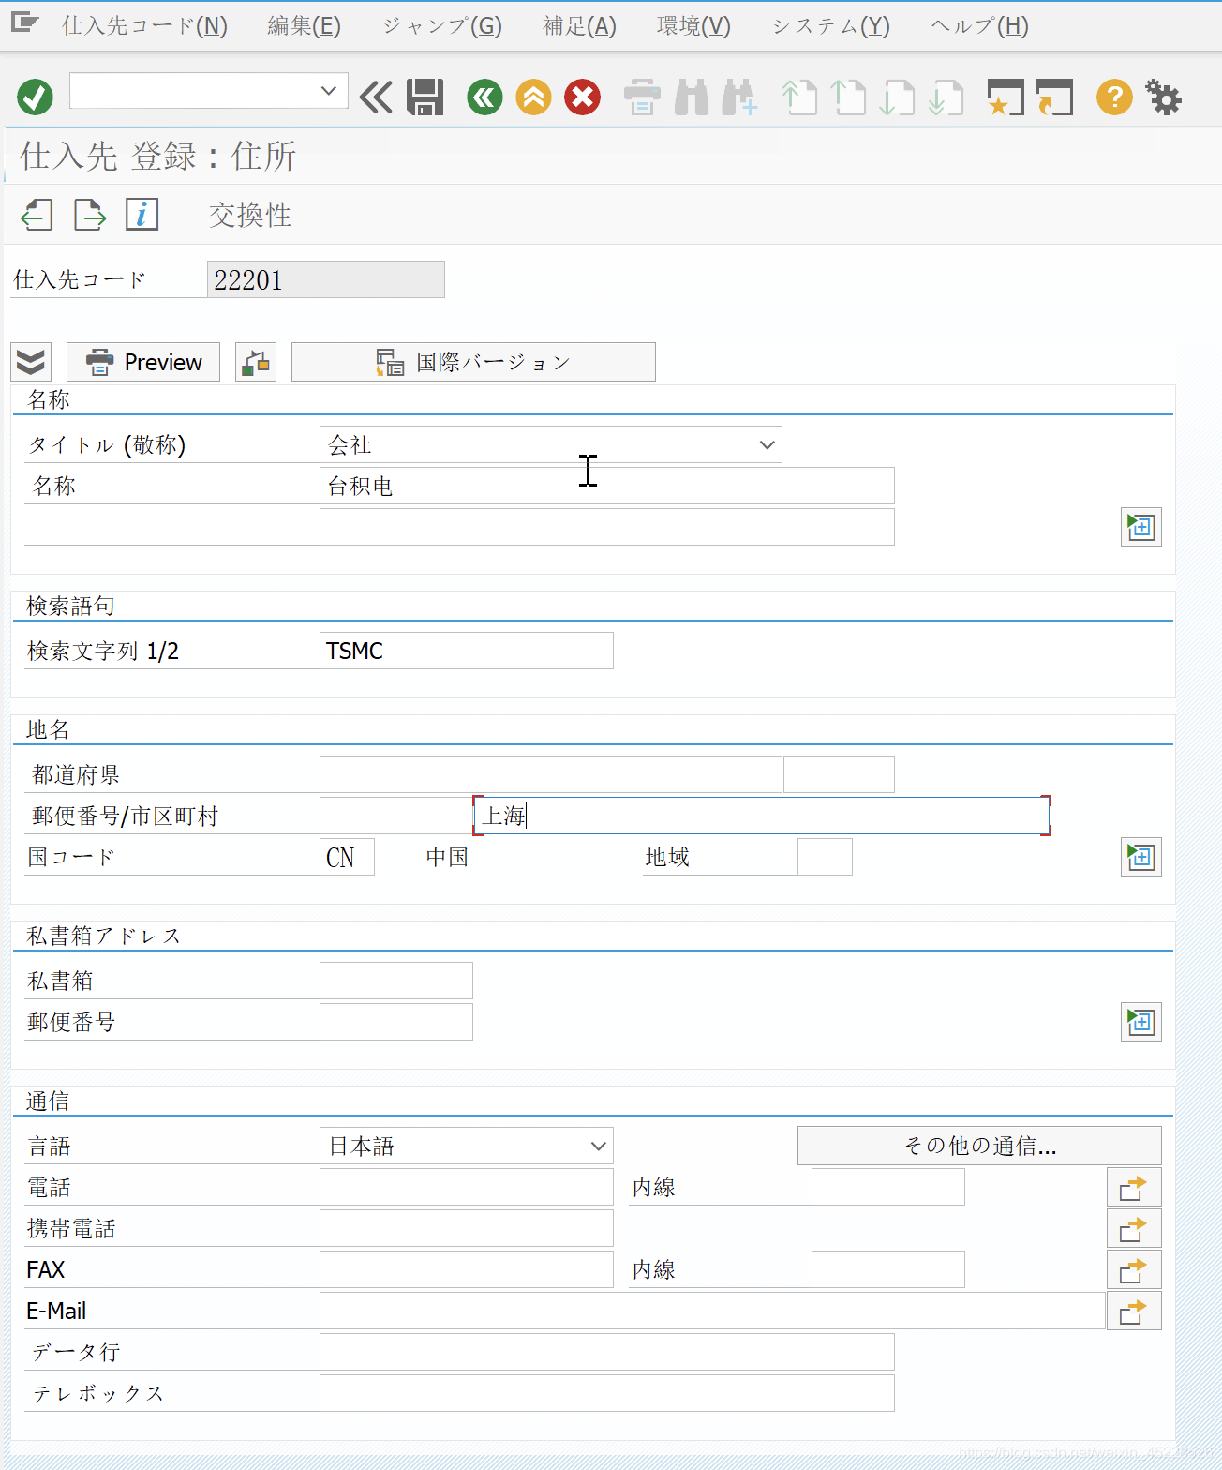The image size is (1222, 1470).
Task: Open the 環境(V) menu
Action: coord(693,25)
